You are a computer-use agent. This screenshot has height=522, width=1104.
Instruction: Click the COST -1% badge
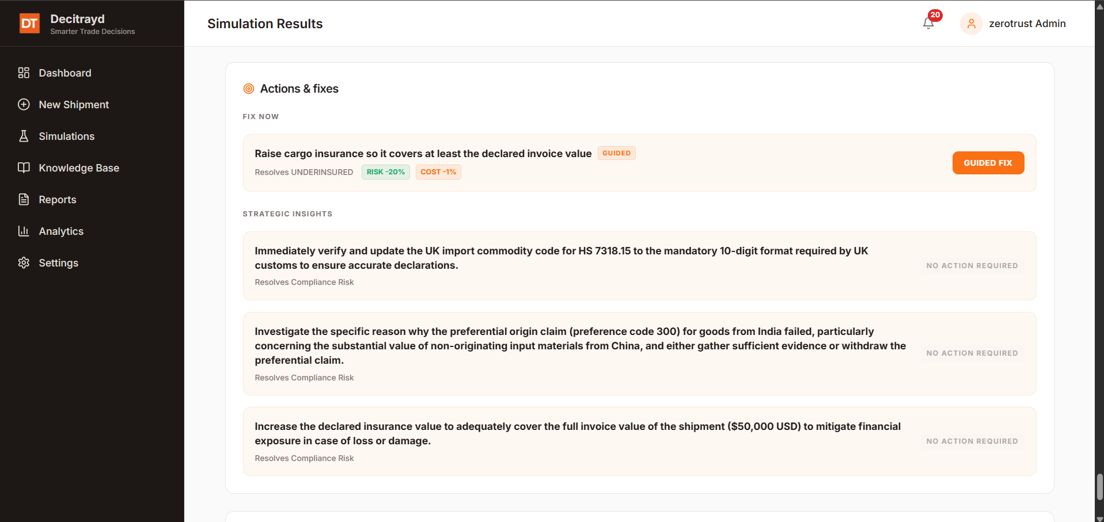point(438,172)
